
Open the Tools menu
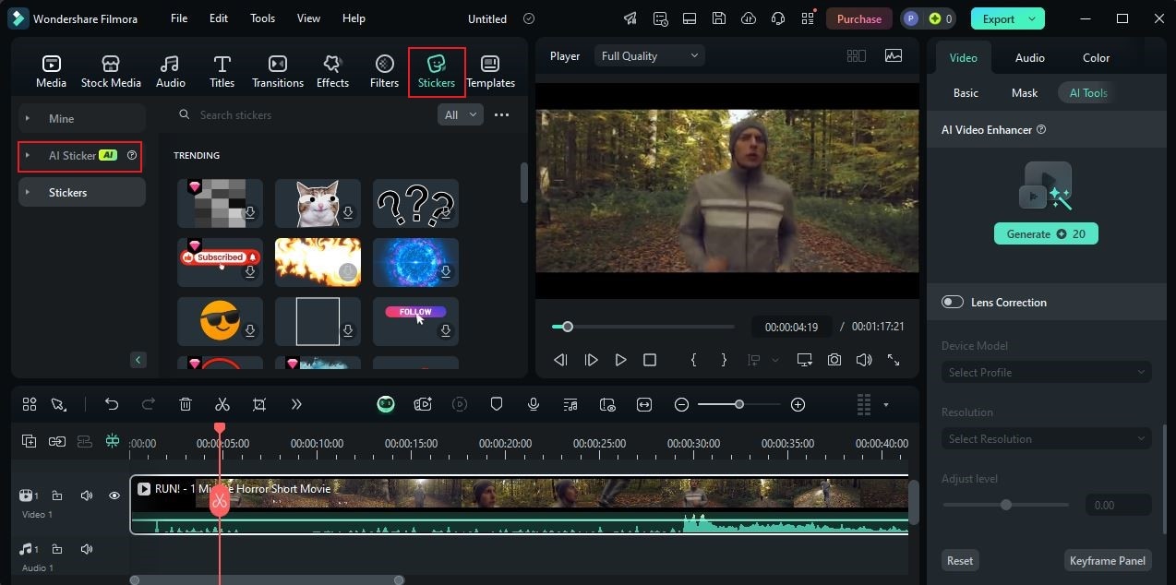pos(263,18)
